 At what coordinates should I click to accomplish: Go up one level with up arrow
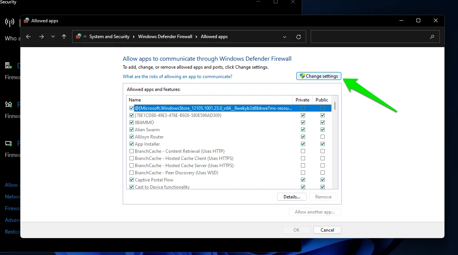(x=64, y=37)
